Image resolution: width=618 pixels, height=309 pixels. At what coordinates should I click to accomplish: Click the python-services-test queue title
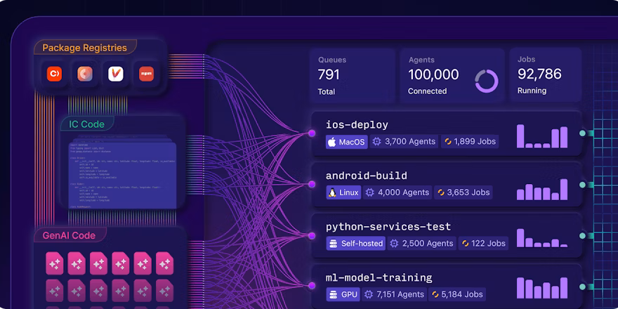(388, 227)
